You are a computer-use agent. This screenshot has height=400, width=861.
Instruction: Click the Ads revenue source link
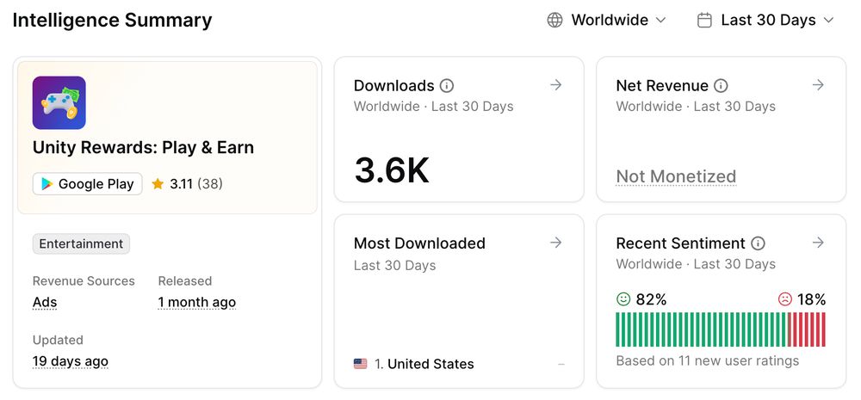pos(45,302)
